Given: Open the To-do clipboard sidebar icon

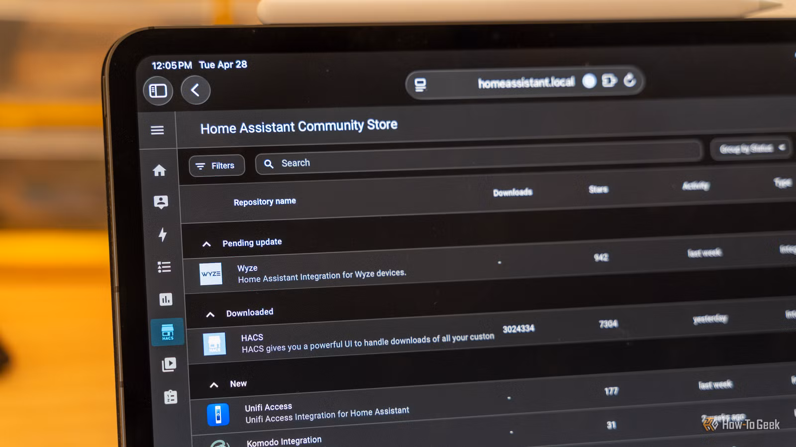Looking at the screenshot, I should (x=171, y=397).
